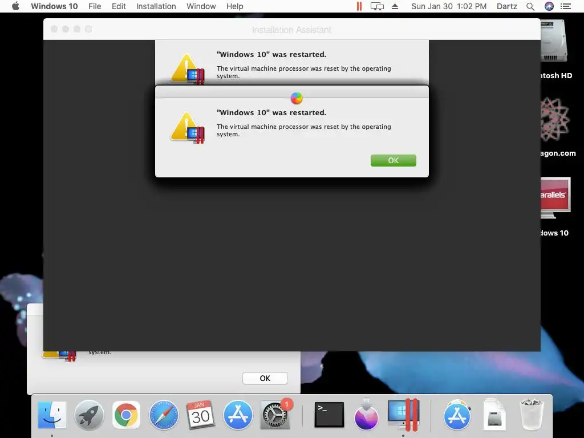Click the date and time in menu bar
584x438 pixels.
[449, 6]
